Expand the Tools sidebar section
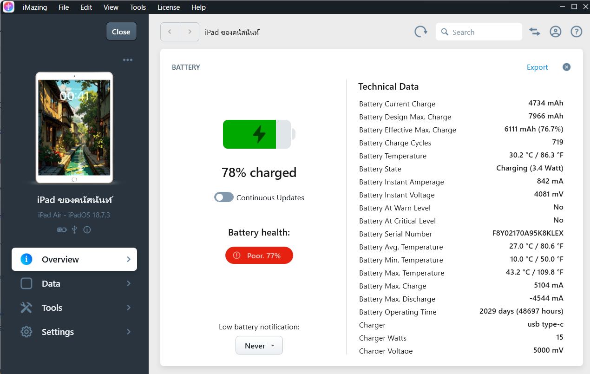Image resolution: width=590 pixels, height=374 pixels. pyautogui.click(x=74, y=308)
